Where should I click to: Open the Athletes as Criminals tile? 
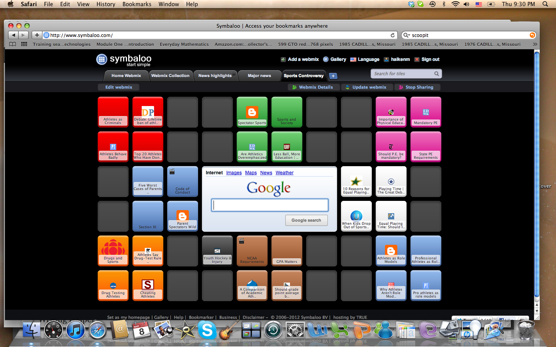[x=113, y=112]
